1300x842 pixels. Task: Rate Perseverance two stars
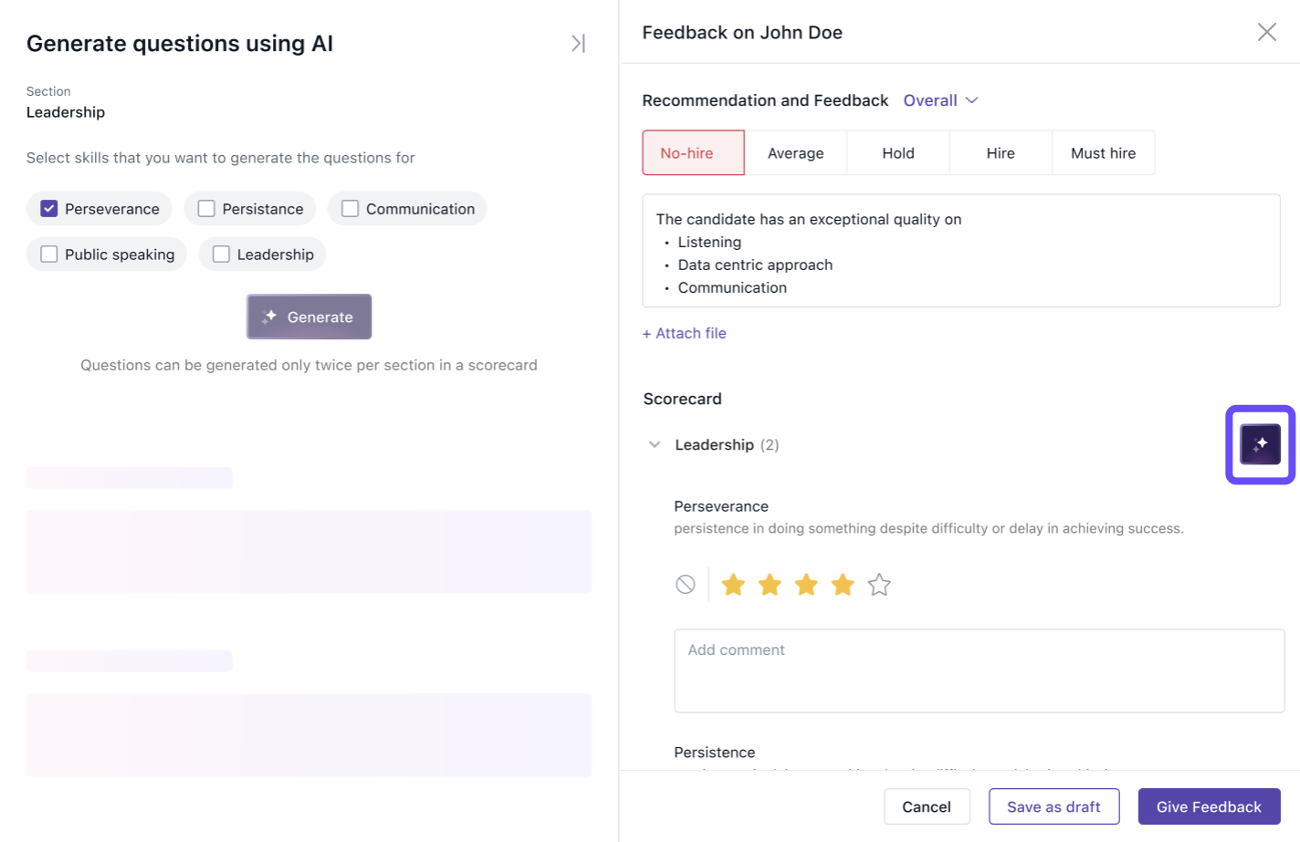(770, 585)
